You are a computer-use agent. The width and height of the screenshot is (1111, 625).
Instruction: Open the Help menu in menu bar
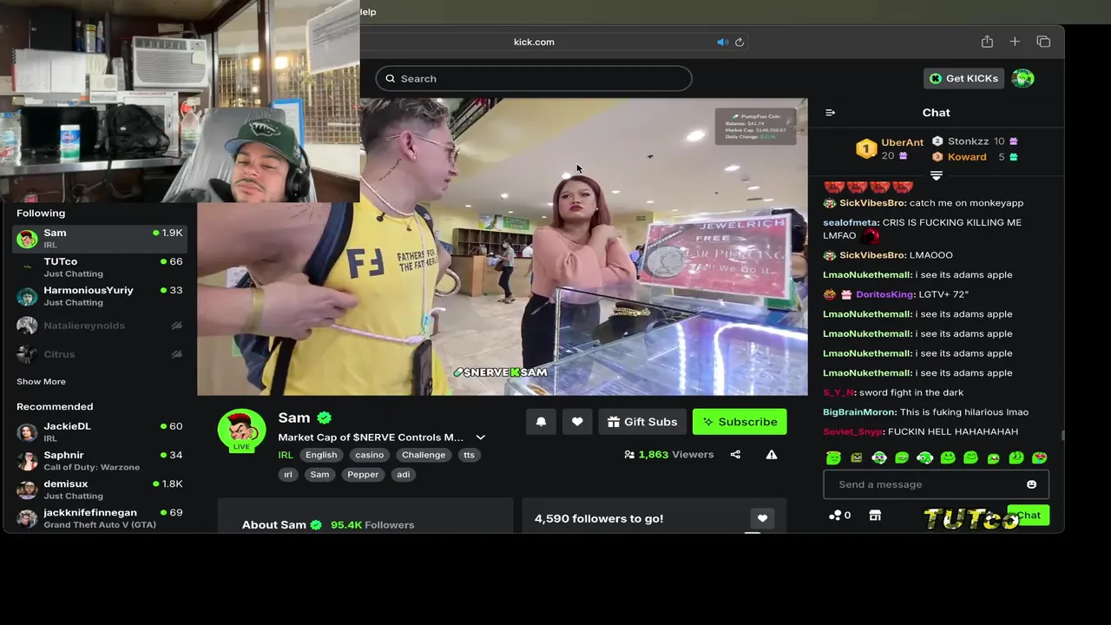click(368, 12)
